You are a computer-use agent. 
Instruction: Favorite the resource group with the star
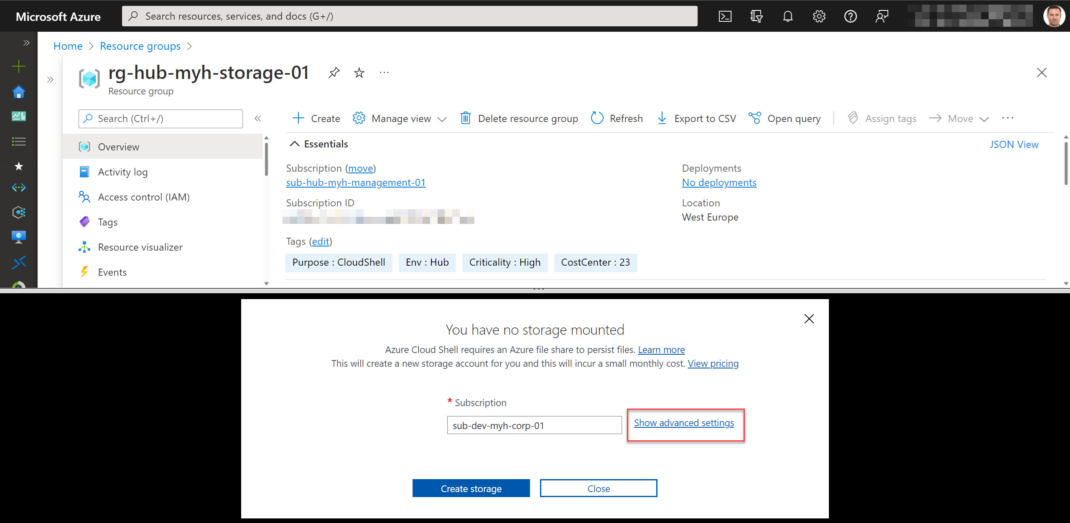point(359,72)
